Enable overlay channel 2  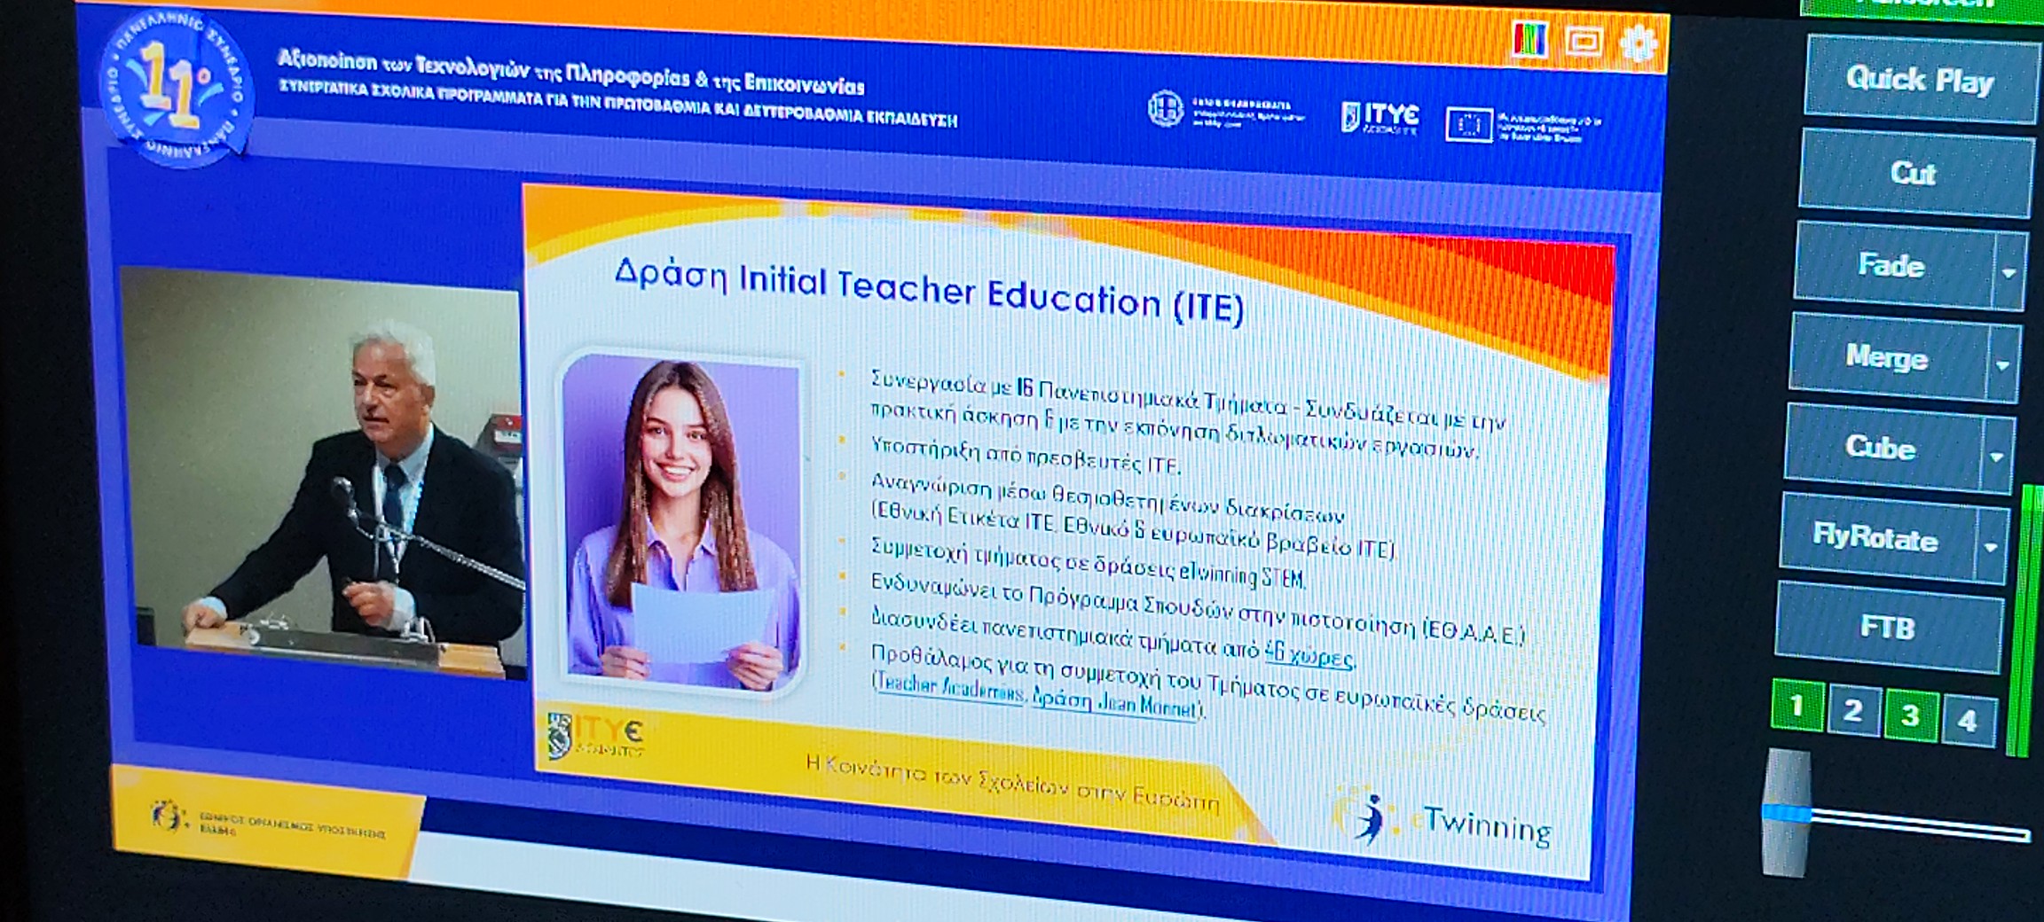click(x=1853, y=711)
